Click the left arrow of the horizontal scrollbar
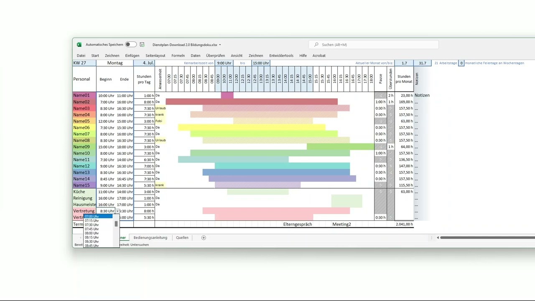 438,237
